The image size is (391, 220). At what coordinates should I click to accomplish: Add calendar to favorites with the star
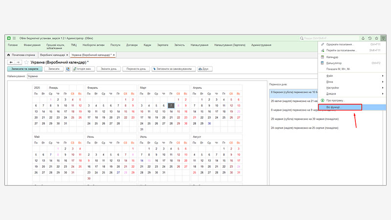[x=26, y=63]
